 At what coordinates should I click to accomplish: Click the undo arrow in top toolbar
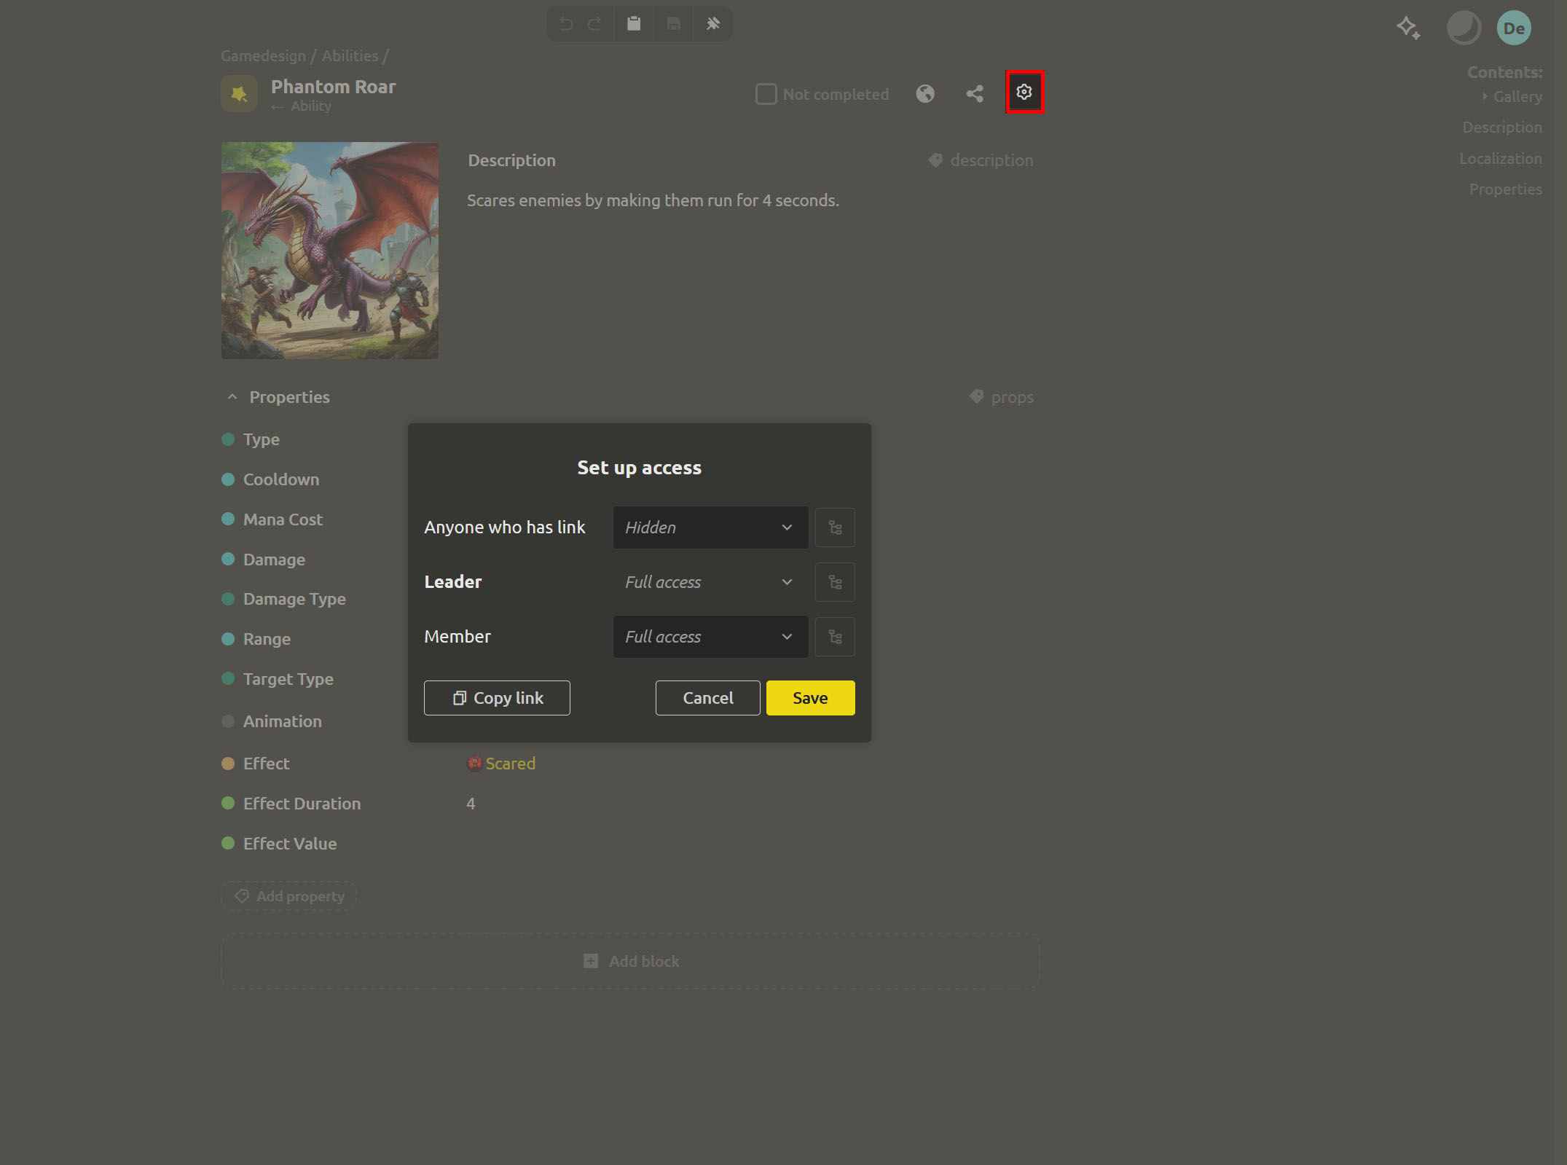pyautogui.click(x=566, y=24)
